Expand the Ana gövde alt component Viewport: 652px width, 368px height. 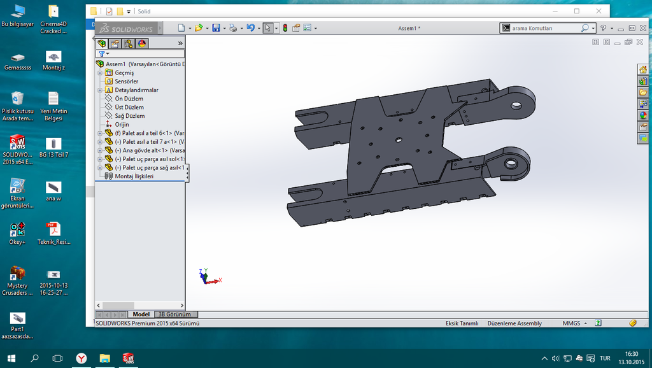[99, 150]
